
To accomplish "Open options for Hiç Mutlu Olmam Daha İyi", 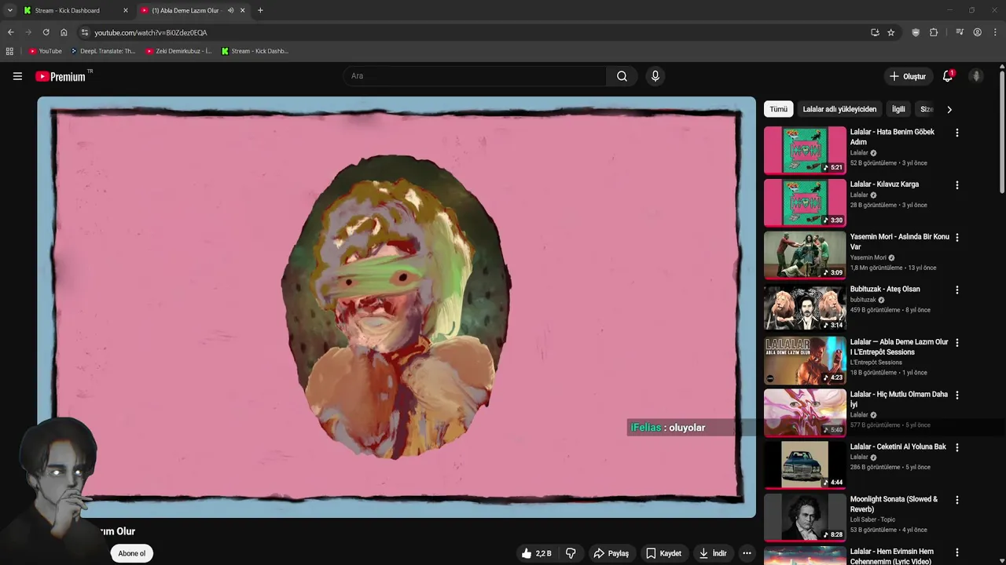I will coord(956,395).
